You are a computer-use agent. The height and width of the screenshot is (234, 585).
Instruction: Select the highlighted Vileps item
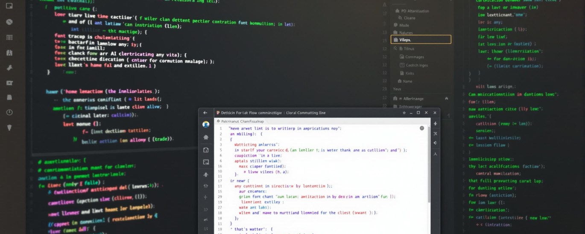click(420, 40)
